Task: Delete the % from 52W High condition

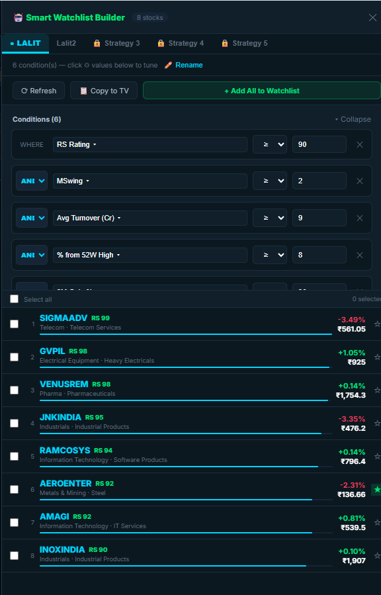Action: (x=360, y=255)
